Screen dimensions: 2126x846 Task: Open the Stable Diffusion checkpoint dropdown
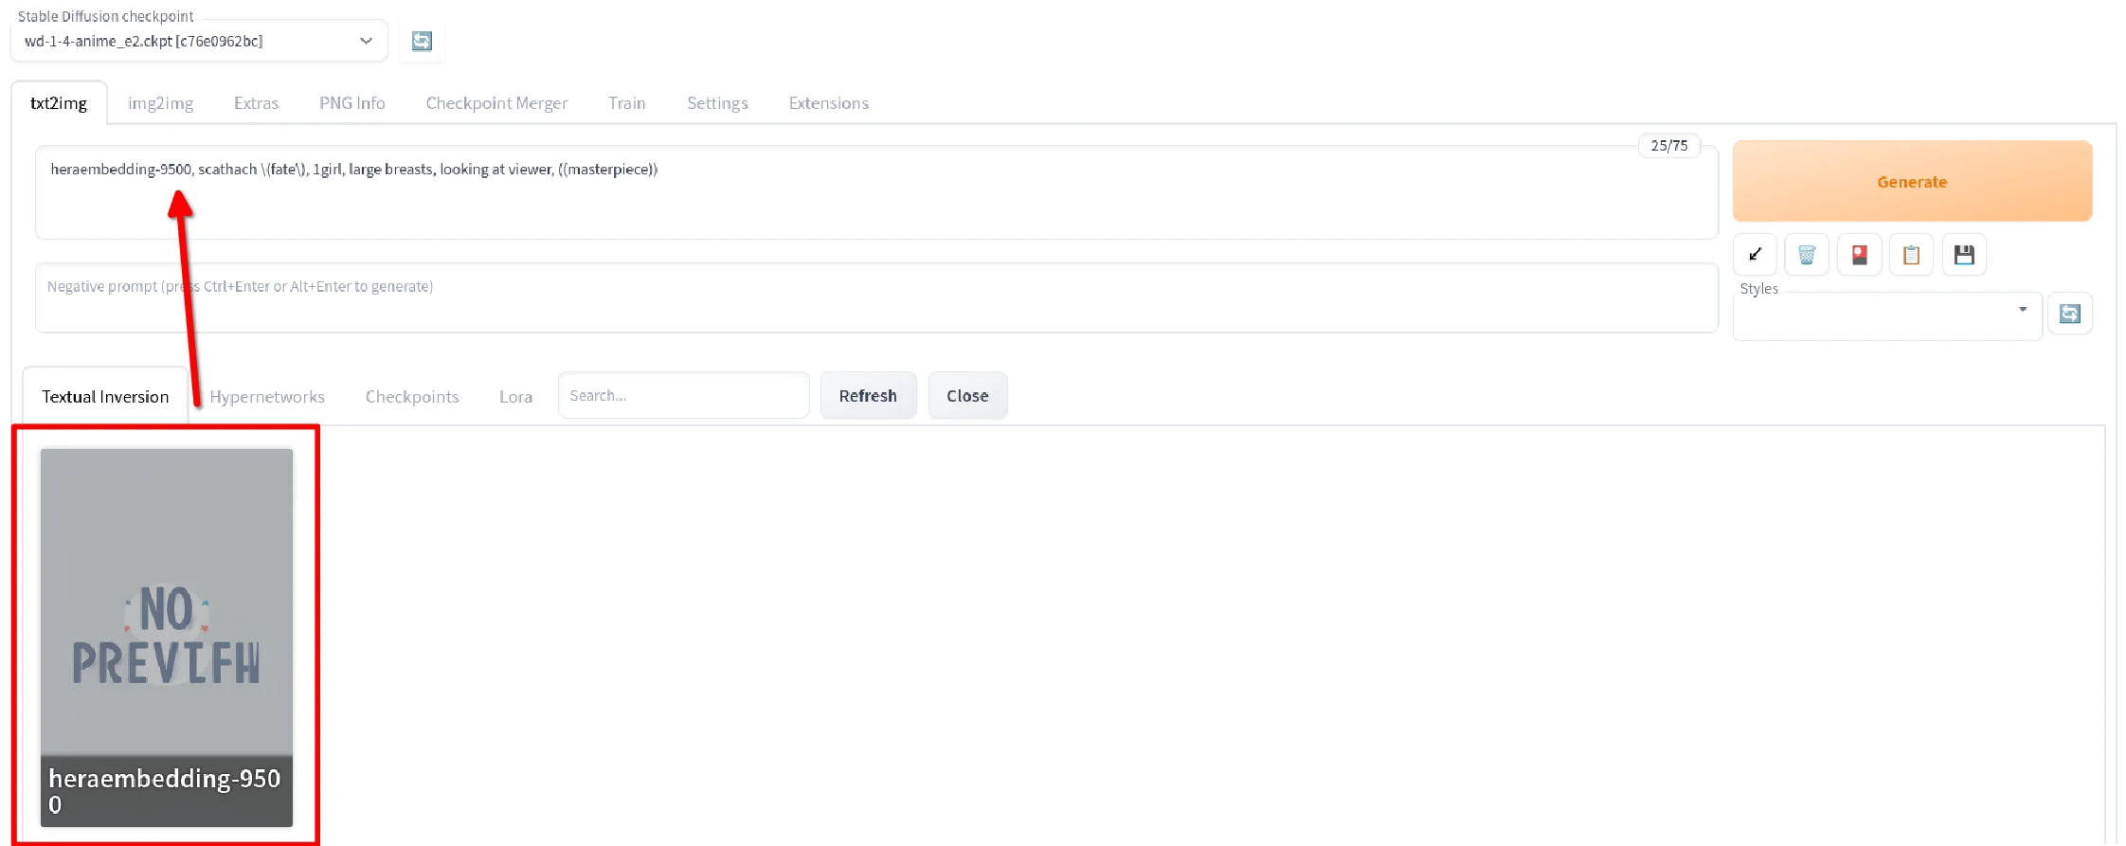199,41
